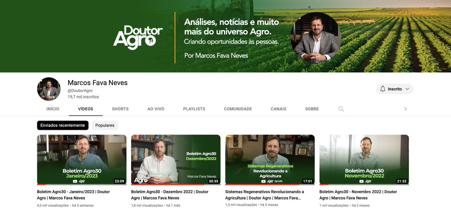Viewport: 451px width, 212px height.
Task: Click the 21:52 duration badge
Action: tap(402, 181)
